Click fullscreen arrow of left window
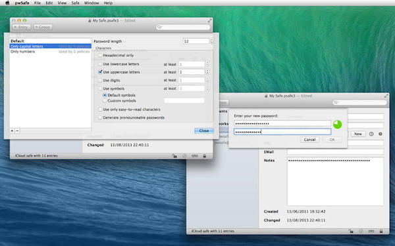The height and width of the screenshot is (246, 395). click(x=209, y=20)
